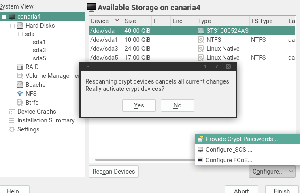Collapse the Hard Disks tree node
300x193 pixels.
coord(12,26)
